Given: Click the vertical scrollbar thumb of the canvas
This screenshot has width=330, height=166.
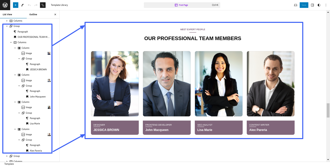Looking at the screenshot, I should pos(328,110).
